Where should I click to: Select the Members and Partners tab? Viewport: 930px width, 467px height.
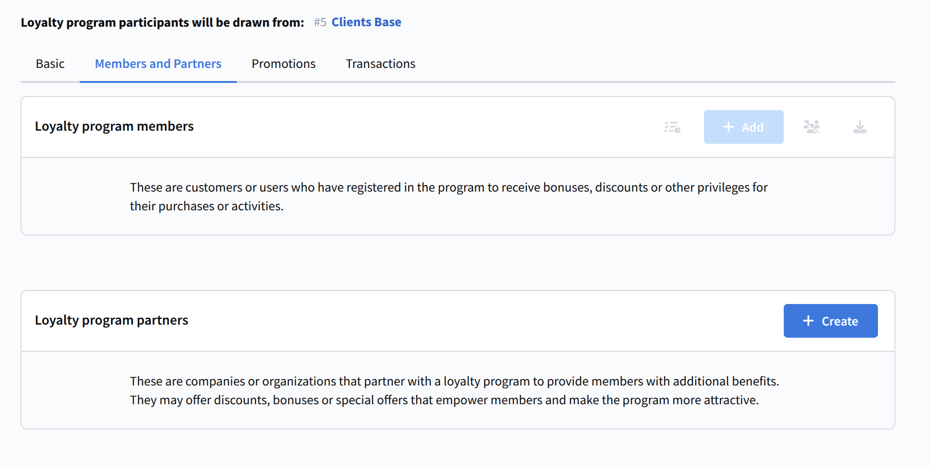158,64
